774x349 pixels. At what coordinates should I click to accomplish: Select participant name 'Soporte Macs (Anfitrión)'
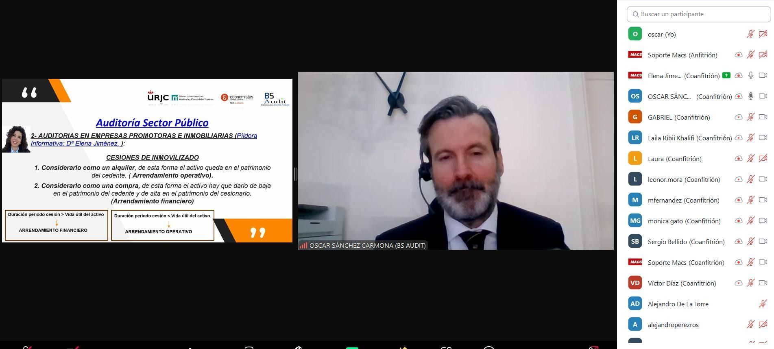point(682,55)
